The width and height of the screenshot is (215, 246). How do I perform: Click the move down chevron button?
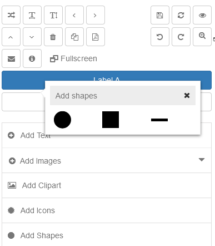tap(32, 37)
